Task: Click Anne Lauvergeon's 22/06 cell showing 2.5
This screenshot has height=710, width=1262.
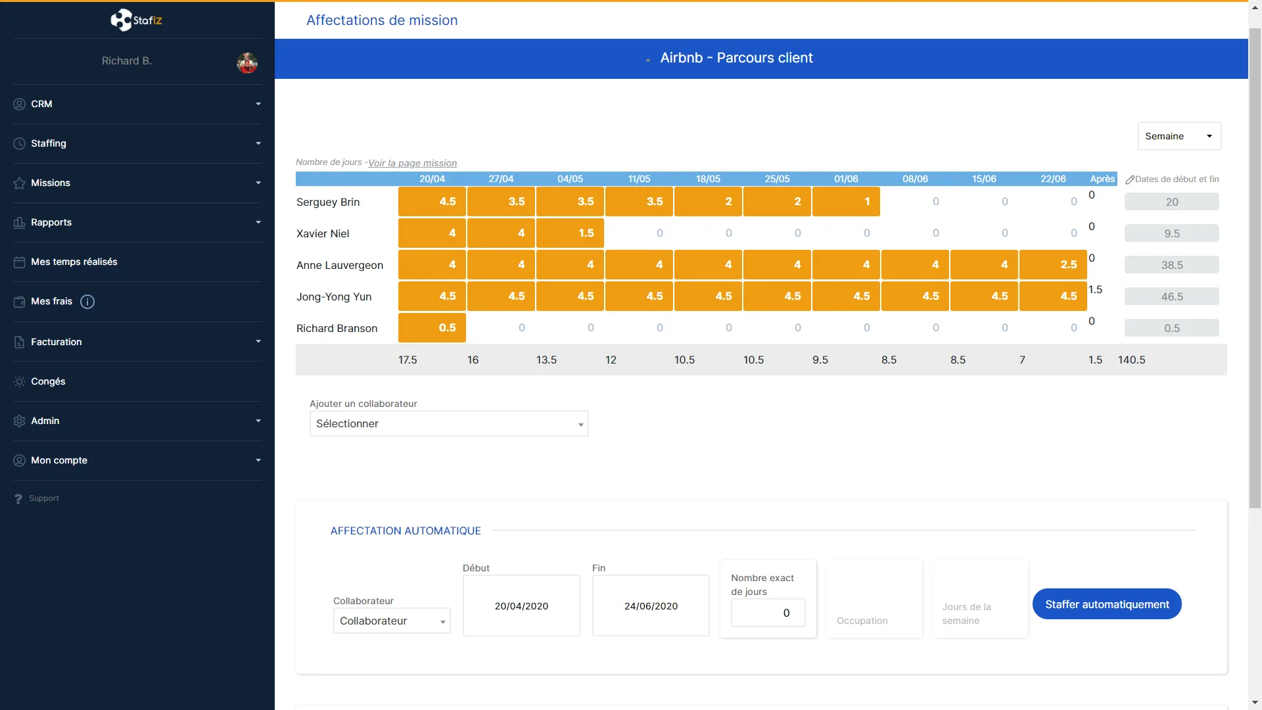Action: tap(1053, 265)
